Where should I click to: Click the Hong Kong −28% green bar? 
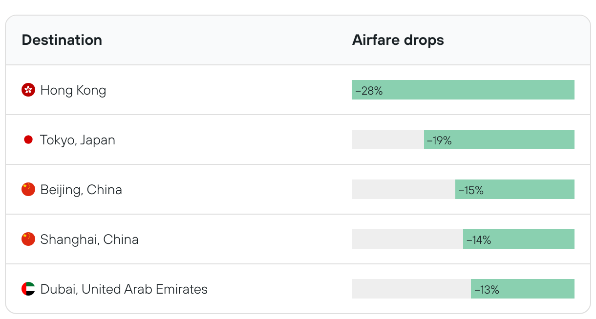coord(463,90)
